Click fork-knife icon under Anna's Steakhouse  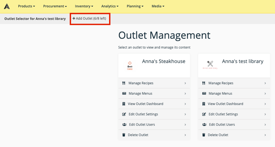(124, 83)
